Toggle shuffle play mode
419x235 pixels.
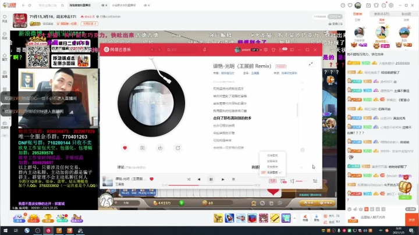click(x=189, y=180)
